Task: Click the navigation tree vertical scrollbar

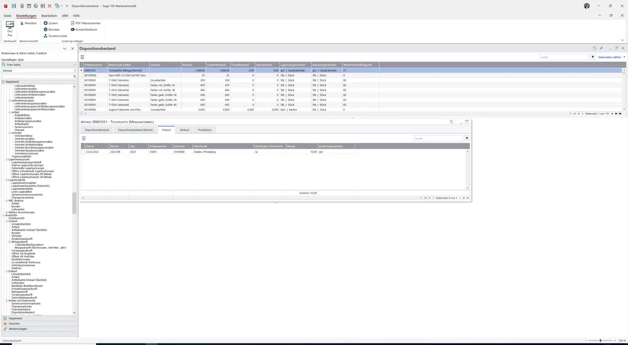Action: (74, 203)
